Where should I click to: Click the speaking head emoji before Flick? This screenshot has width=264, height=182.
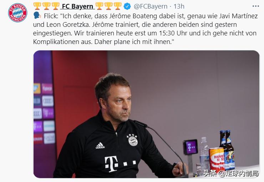[x=37, y=16]
